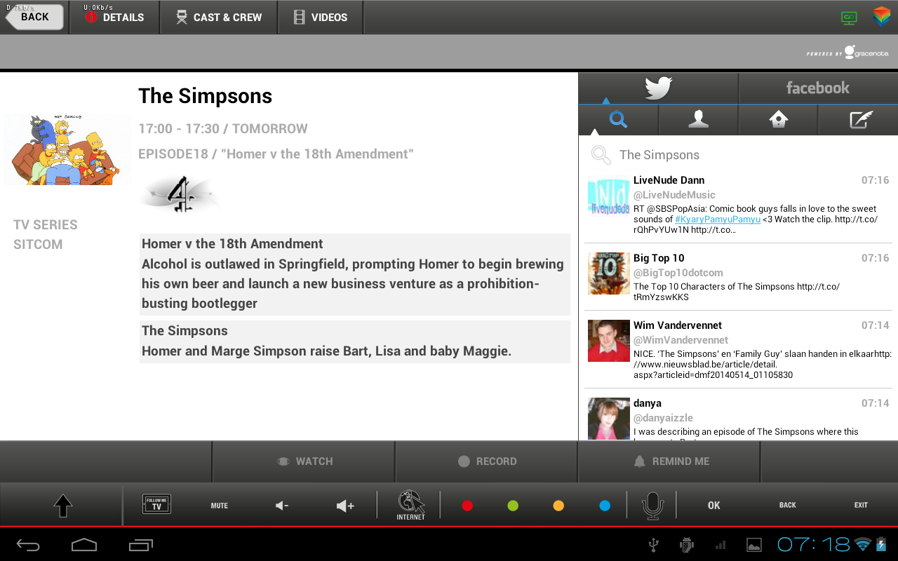Click the battery status icon
The image size is (898, 561).
tap(882, 545)
